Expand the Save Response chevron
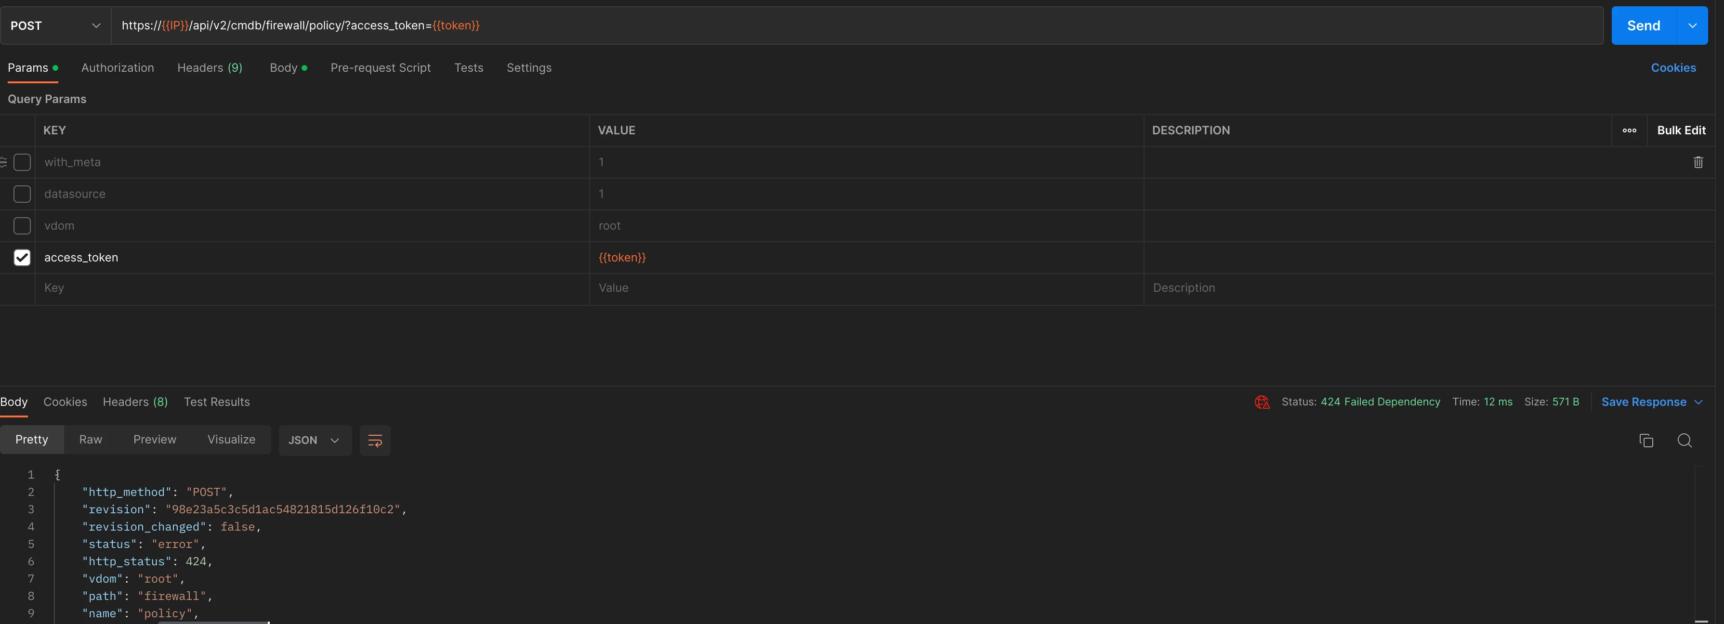The height and width of the screenshot is (624, 1724). (1698, 402)
